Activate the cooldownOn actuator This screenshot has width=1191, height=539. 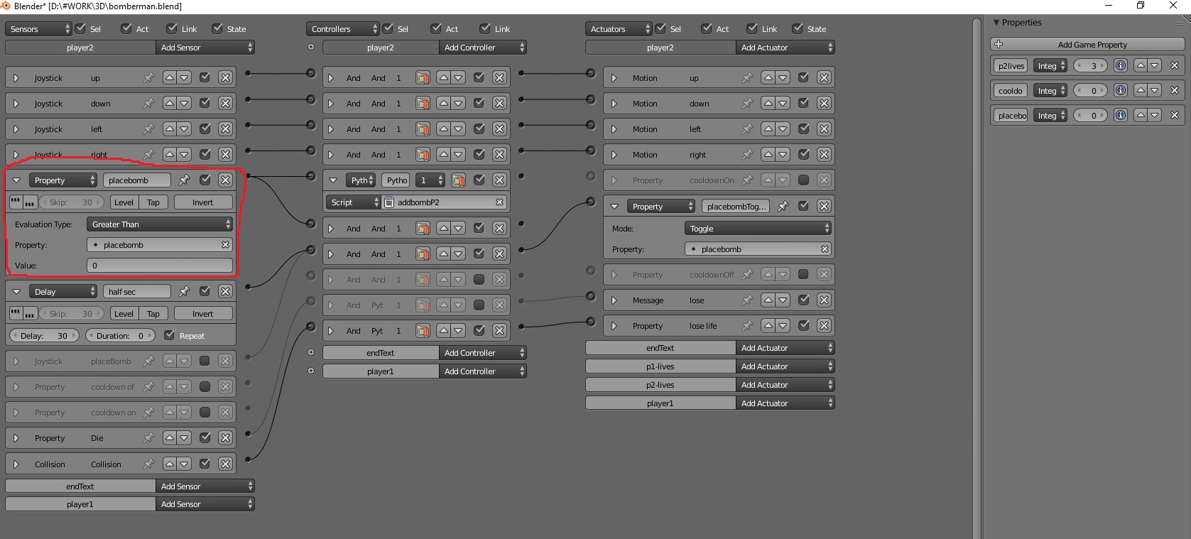803,180
